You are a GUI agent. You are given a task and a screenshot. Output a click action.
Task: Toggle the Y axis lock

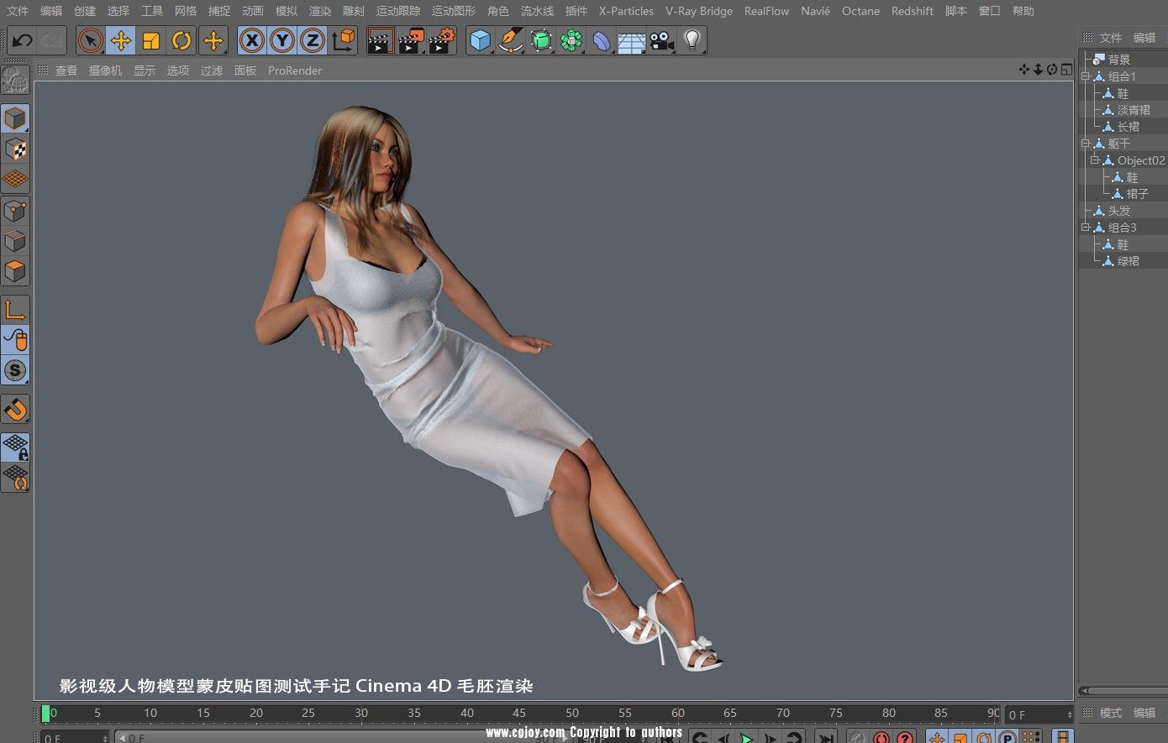coord(282,40)
